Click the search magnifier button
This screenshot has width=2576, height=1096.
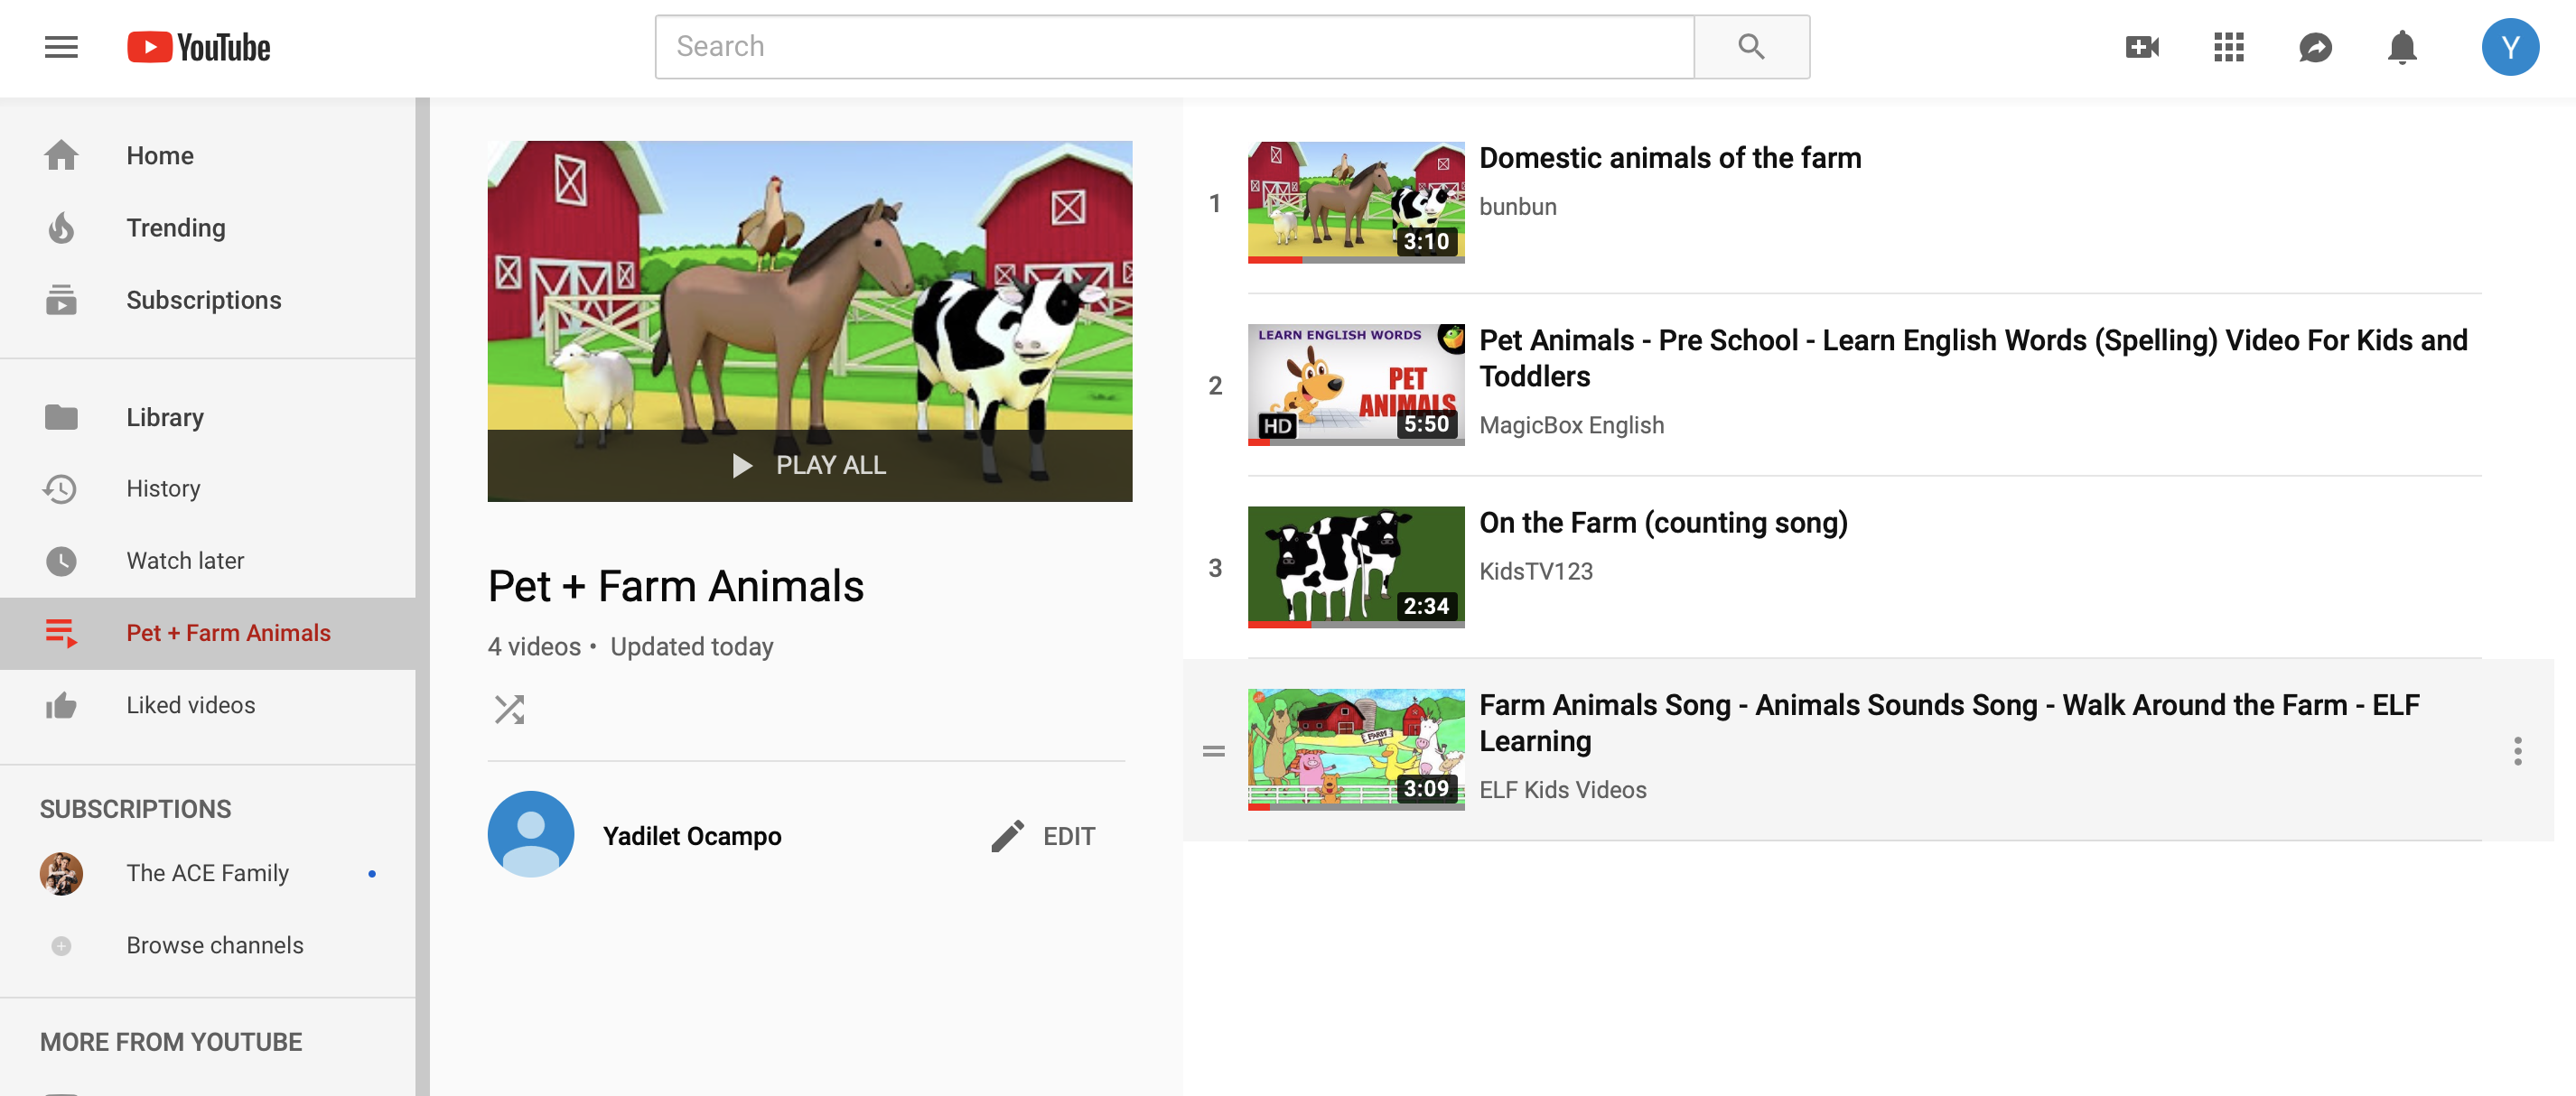point(1750,47)
